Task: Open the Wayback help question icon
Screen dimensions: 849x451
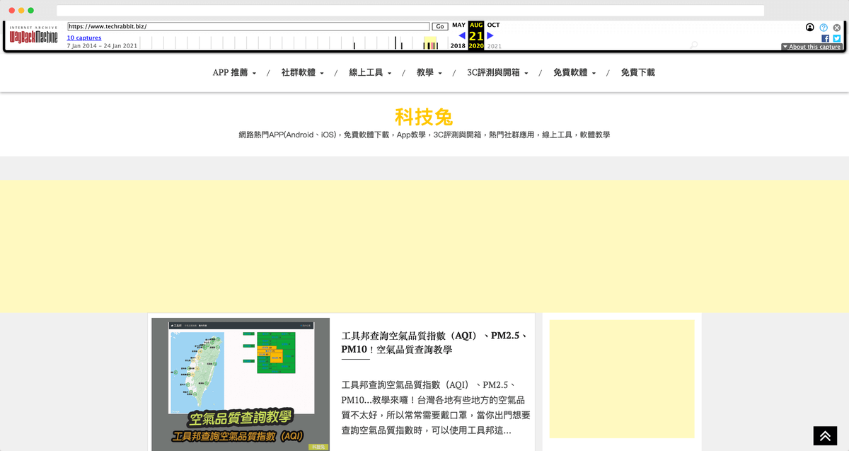Action: pyautogui.click(x=824, y=28)
